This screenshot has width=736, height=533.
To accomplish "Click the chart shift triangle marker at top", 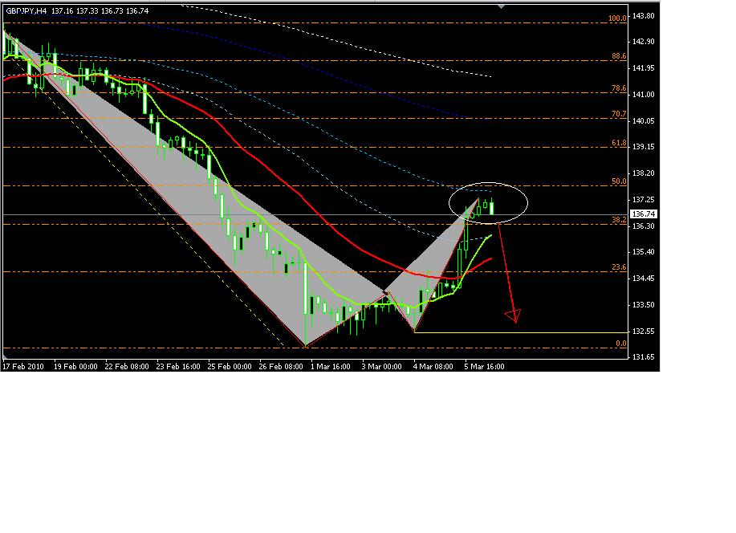I will 502,6.
